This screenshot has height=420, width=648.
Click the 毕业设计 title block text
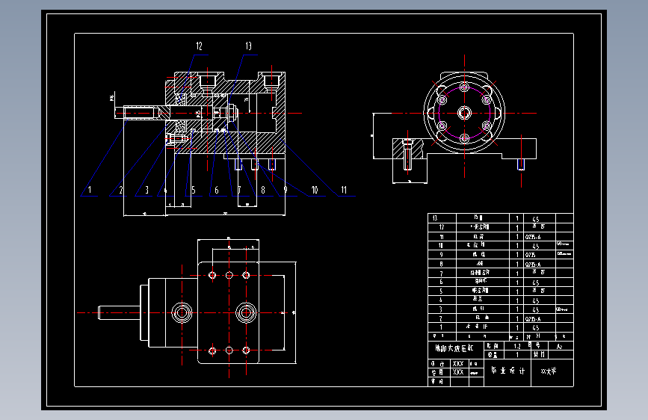pos(508,371)
